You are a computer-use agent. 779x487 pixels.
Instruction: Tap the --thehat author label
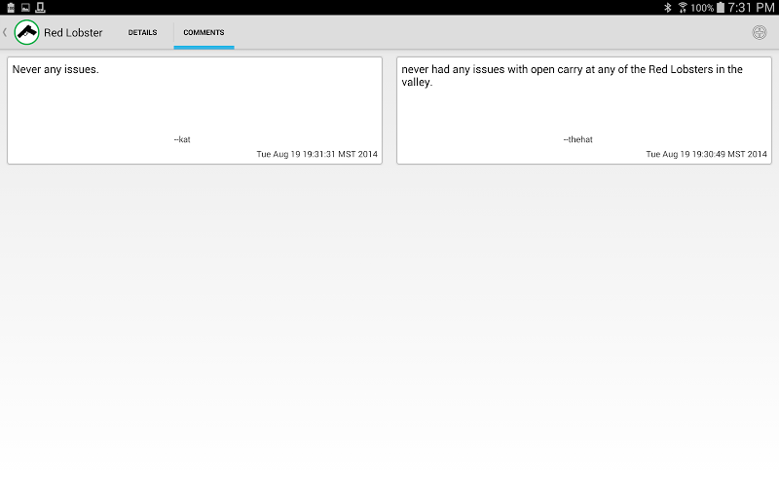click(x=577, y=139)
